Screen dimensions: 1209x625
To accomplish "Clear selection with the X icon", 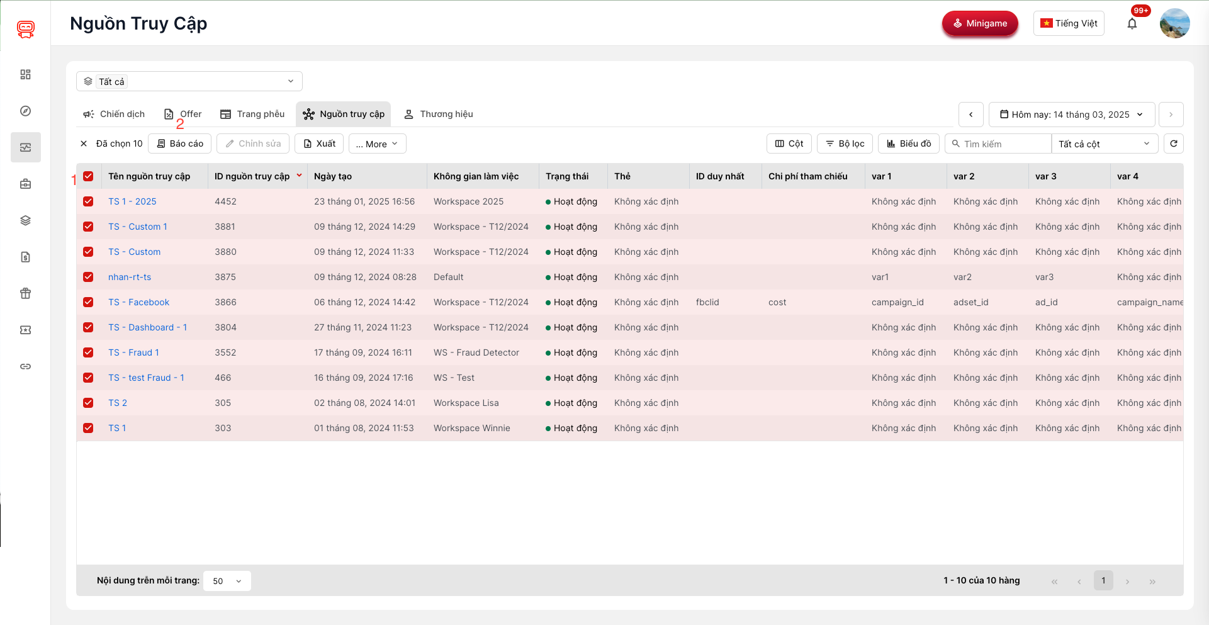I will click(84, 144).
